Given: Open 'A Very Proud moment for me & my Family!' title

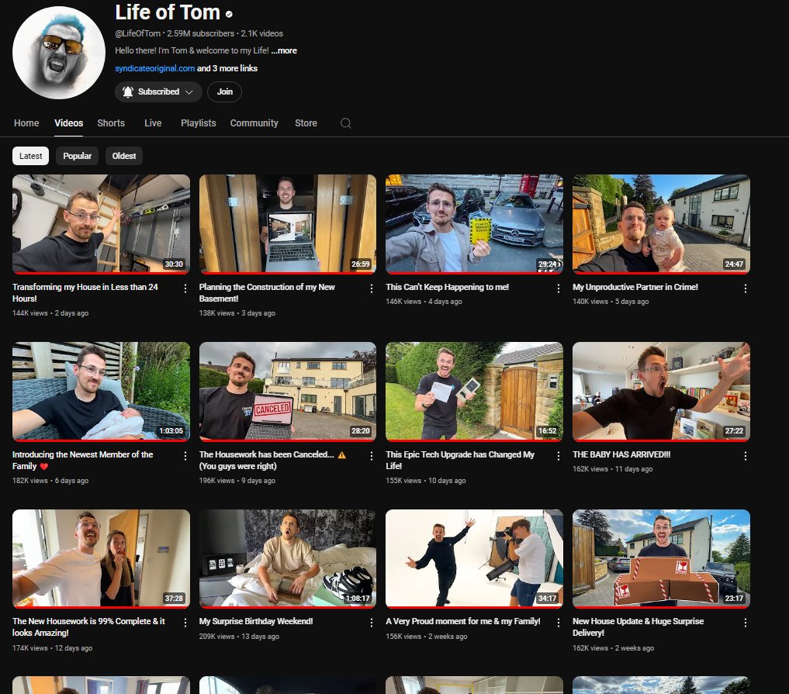Looking at the screenshot, I should (463, 622).
